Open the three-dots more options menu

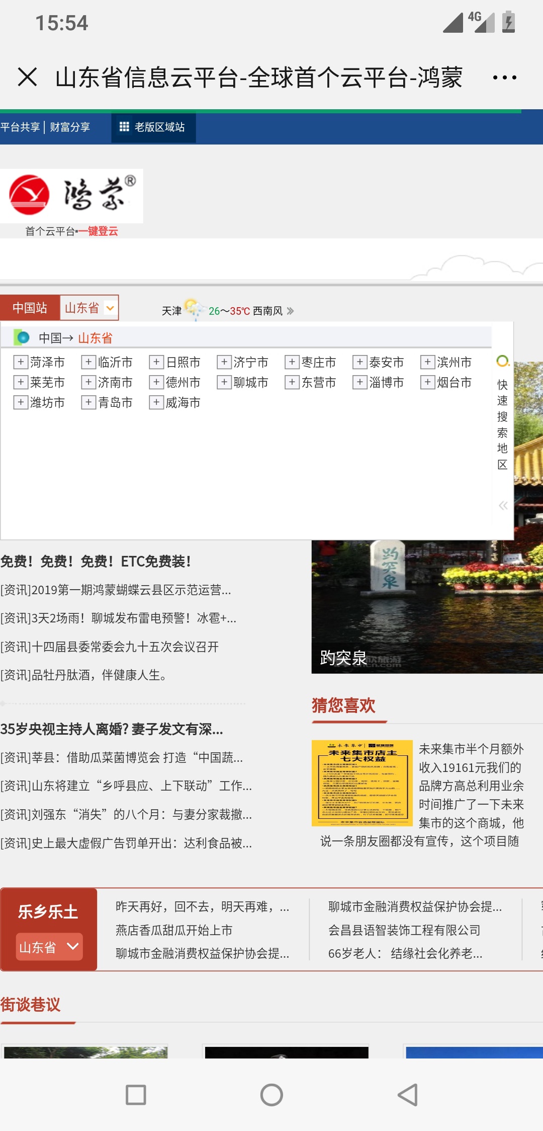pyautogui.click(x=504, y=78)
